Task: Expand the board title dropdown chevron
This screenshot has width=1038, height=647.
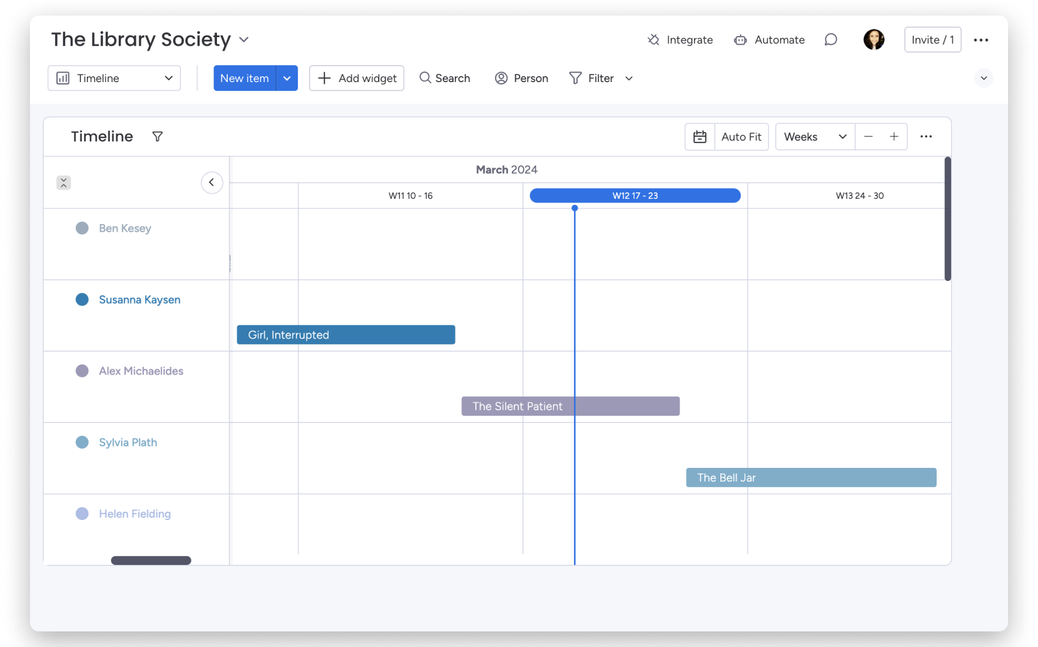Action: coord(244,40)
